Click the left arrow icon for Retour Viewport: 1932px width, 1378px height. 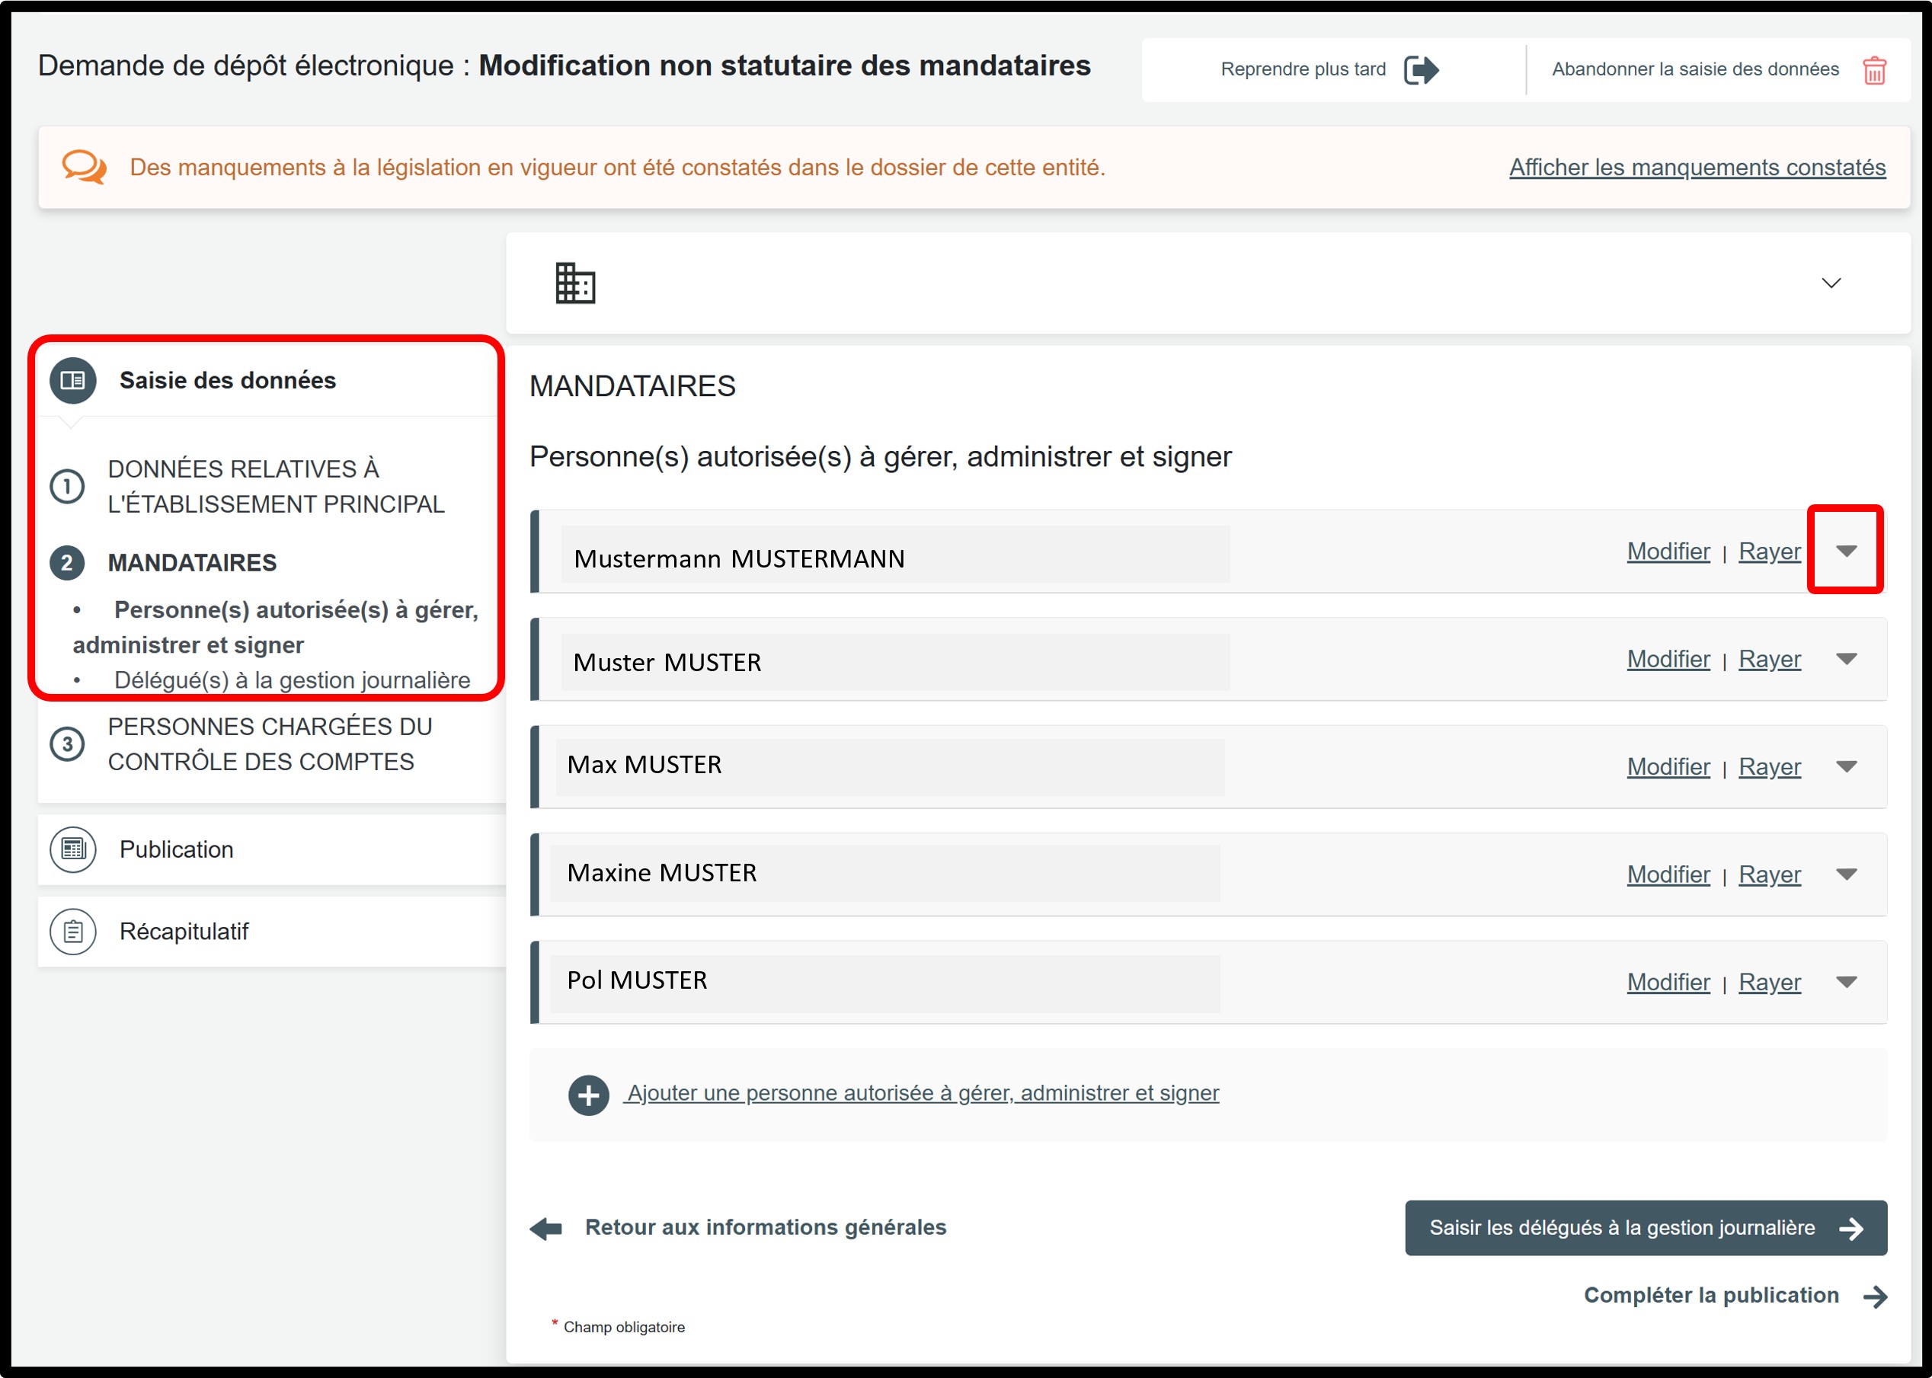click(x=546, y=1228)
